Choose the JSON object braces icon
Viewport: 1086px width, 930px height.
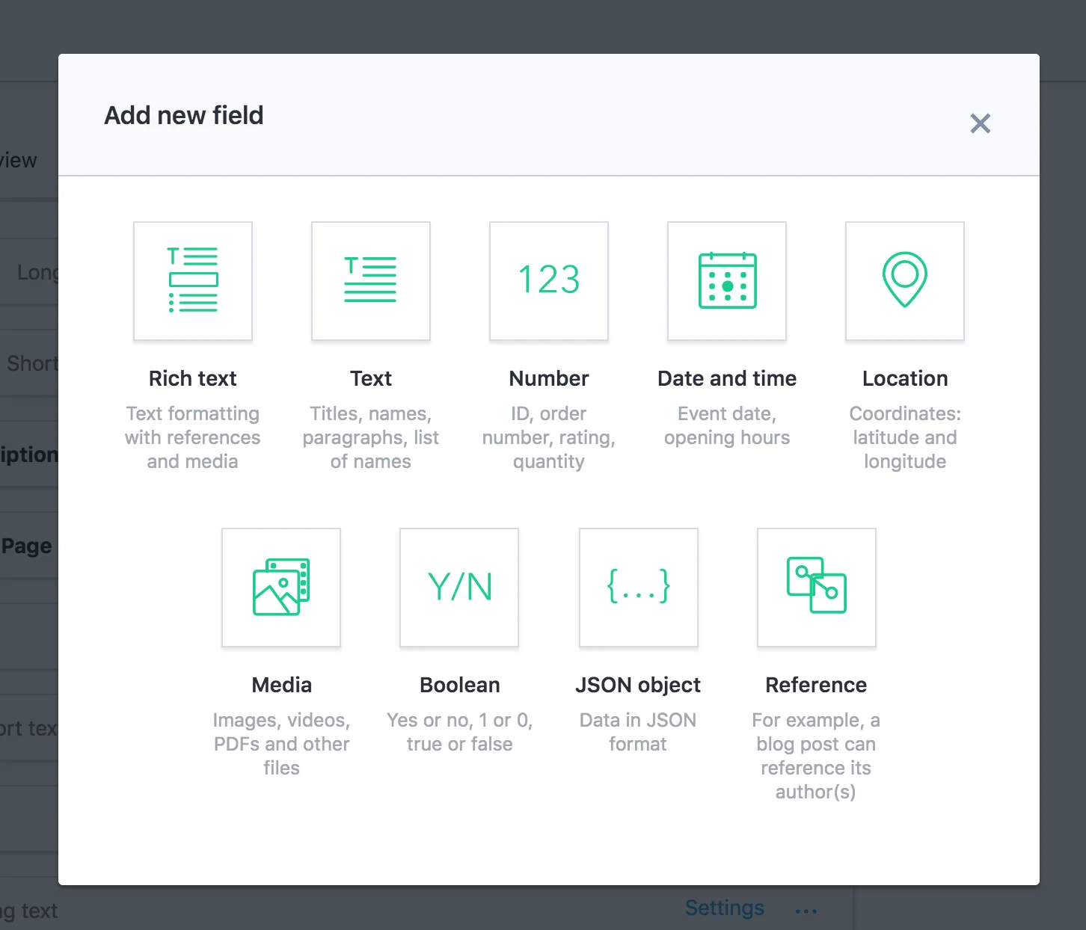tap(639, 588)
